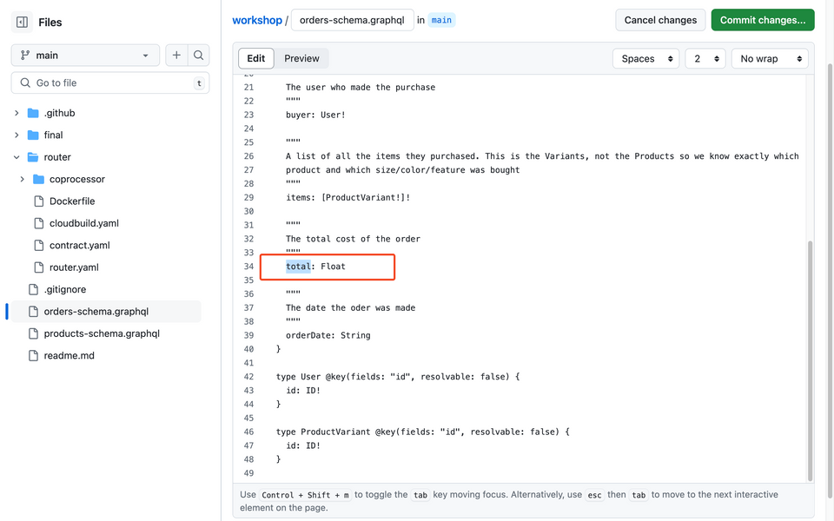Click the .github folder icon
The height and width of the screenshot is (521, 834).
click(x=33, y=113)
